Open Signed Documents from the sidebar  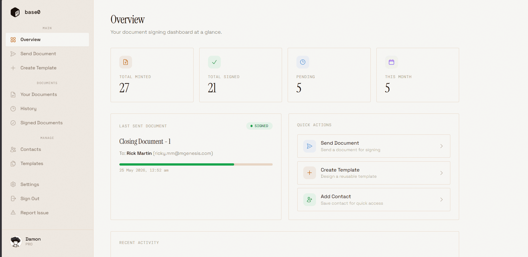point(47,123)
